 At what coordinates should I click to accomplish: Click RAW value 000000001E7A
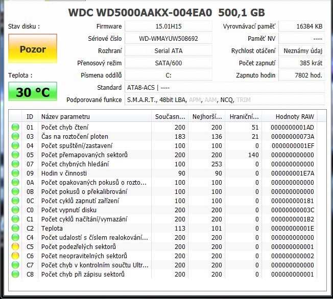(293, 173)
